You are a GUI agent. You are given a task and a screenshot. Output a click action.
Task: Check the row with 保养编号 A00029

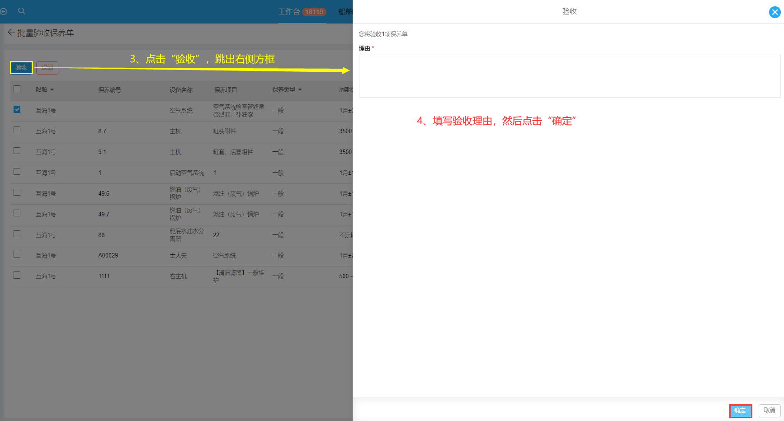click(17, 254)
